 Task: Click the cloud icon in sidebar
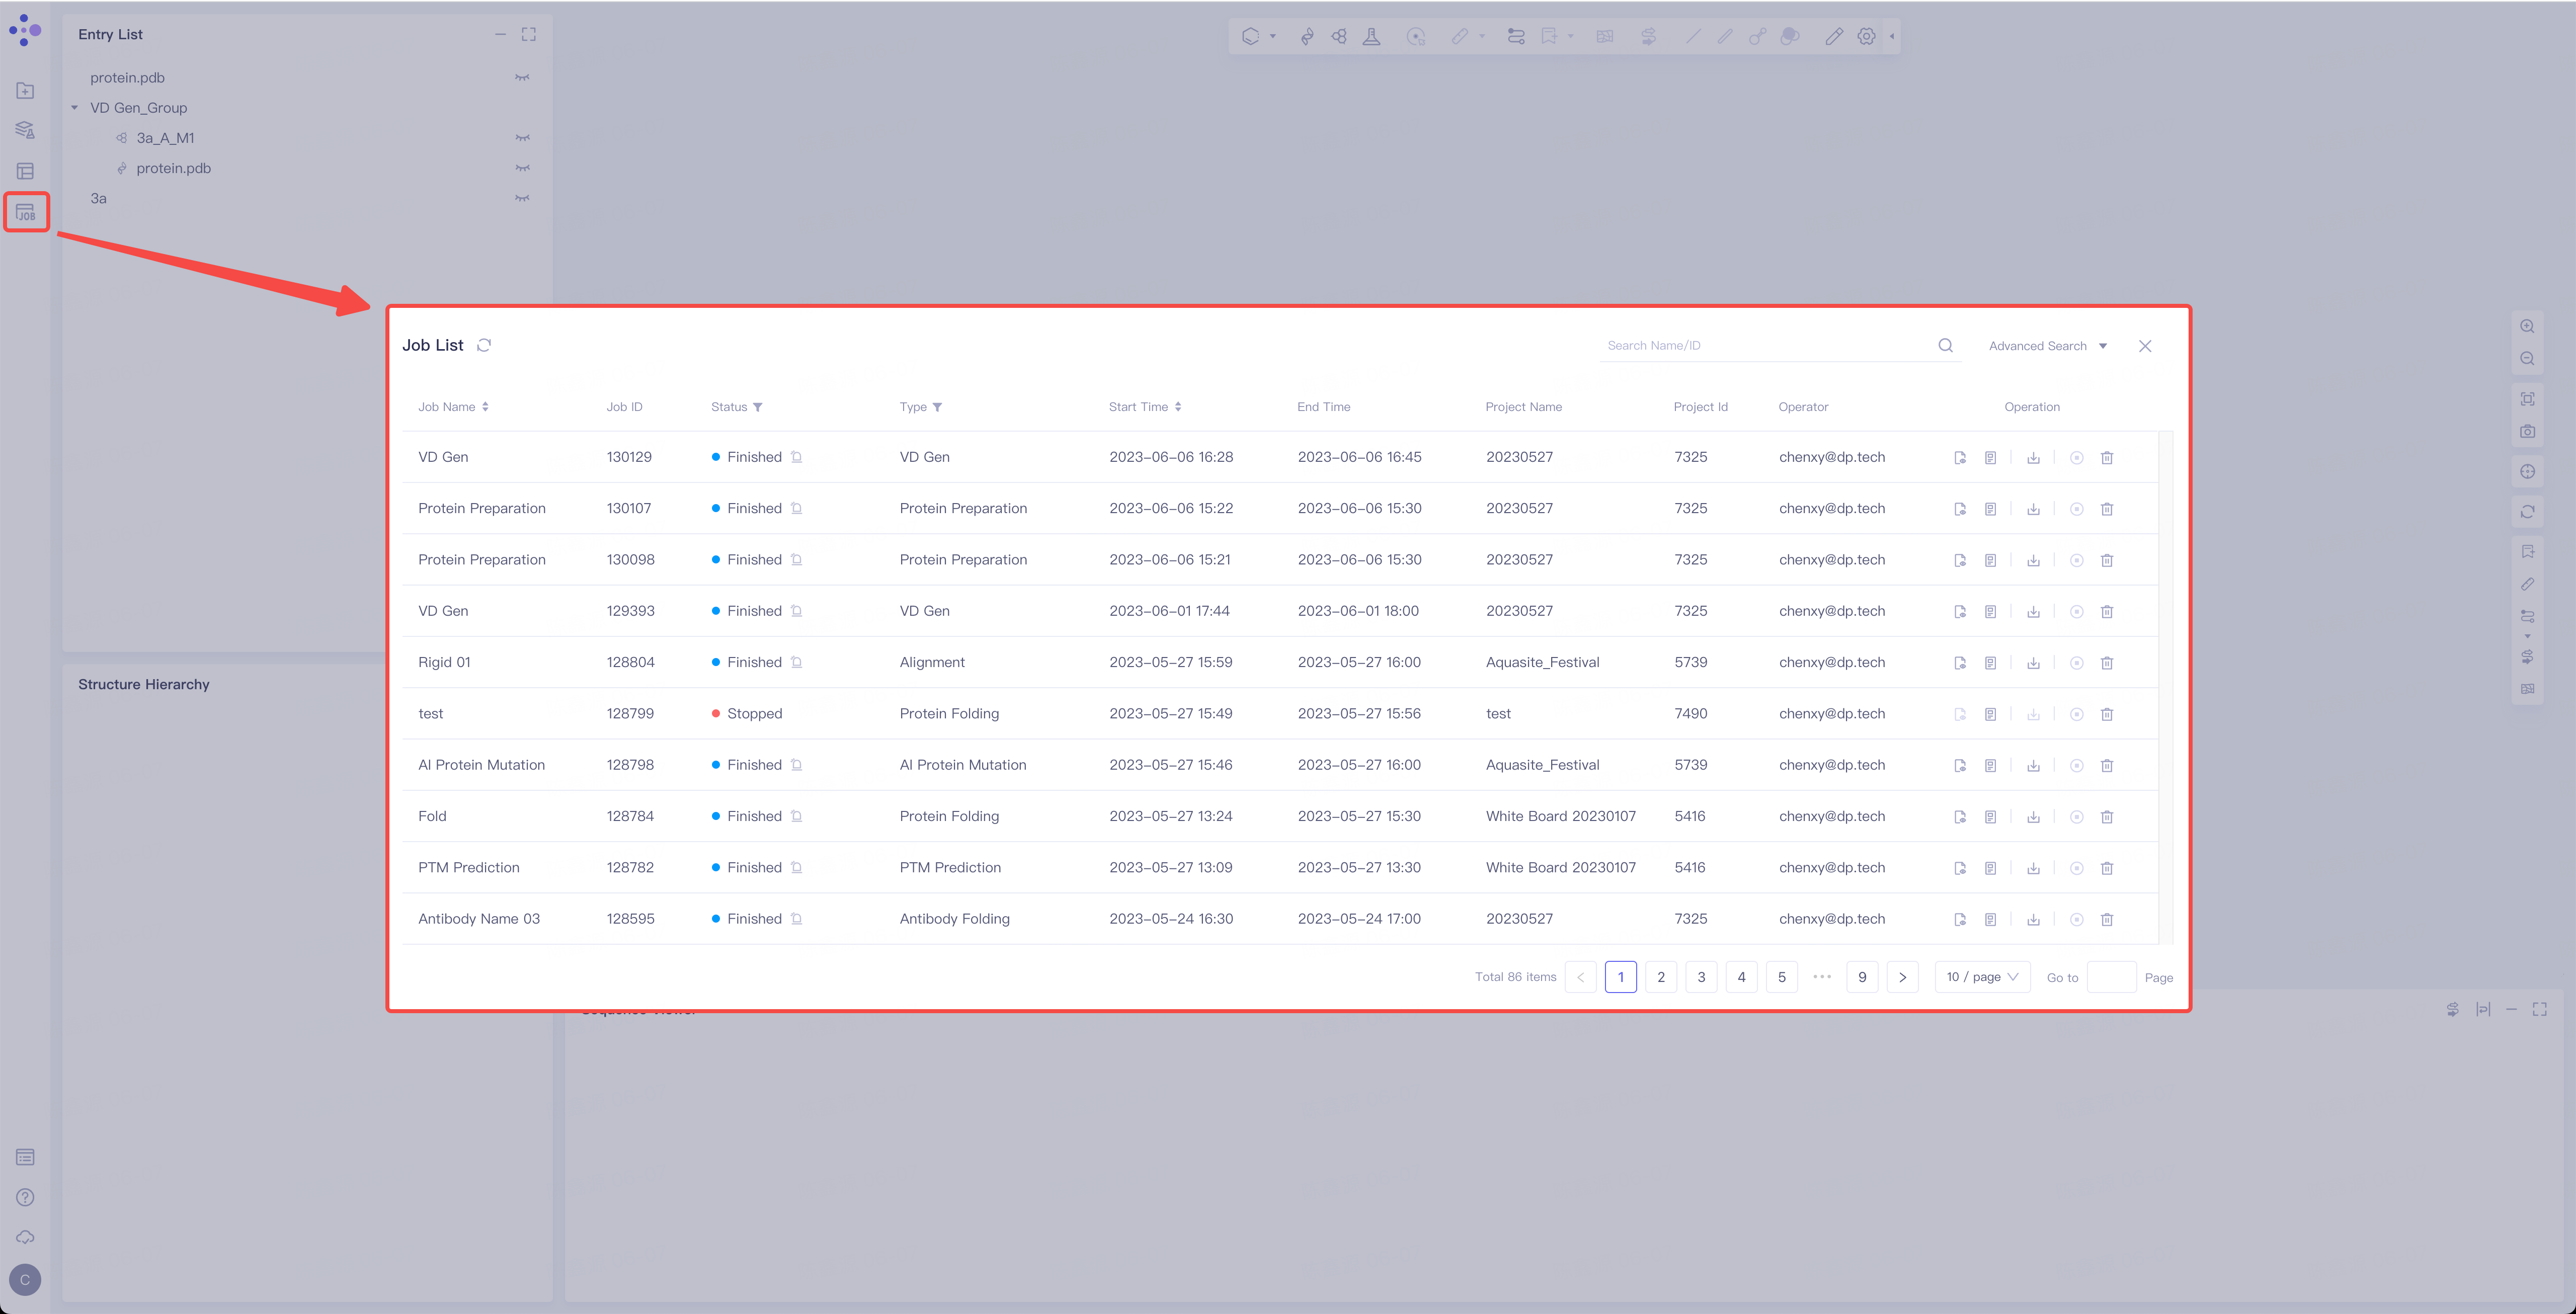point(26,1238)
